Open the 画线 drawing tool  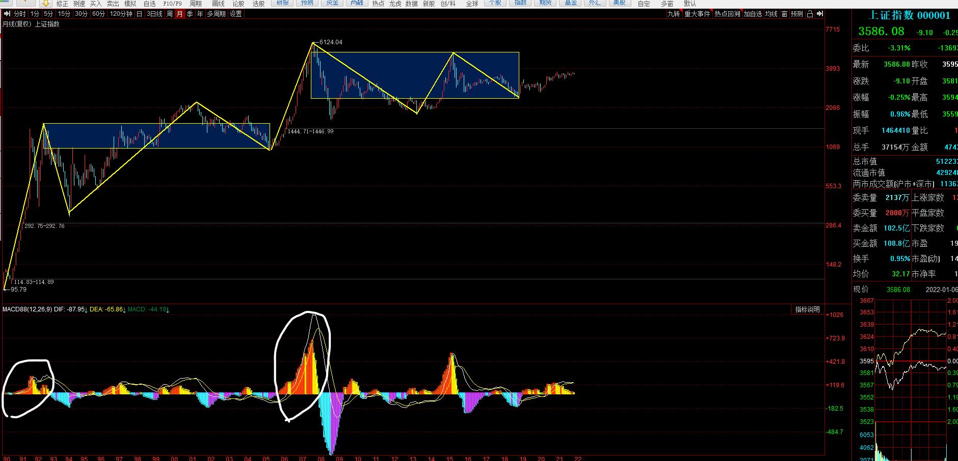(218, 4)
